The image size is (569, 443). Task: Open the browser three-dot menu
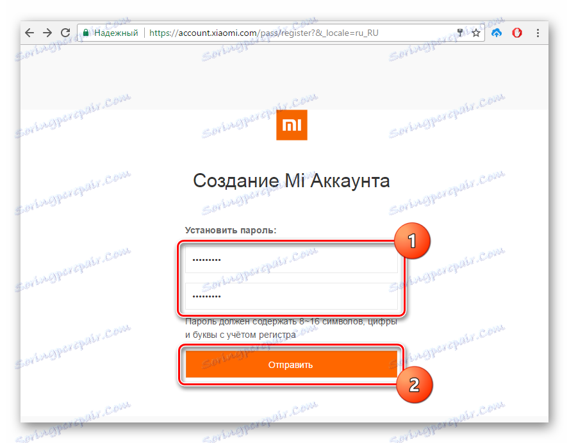pyautogui.click(x=538, y=33)
